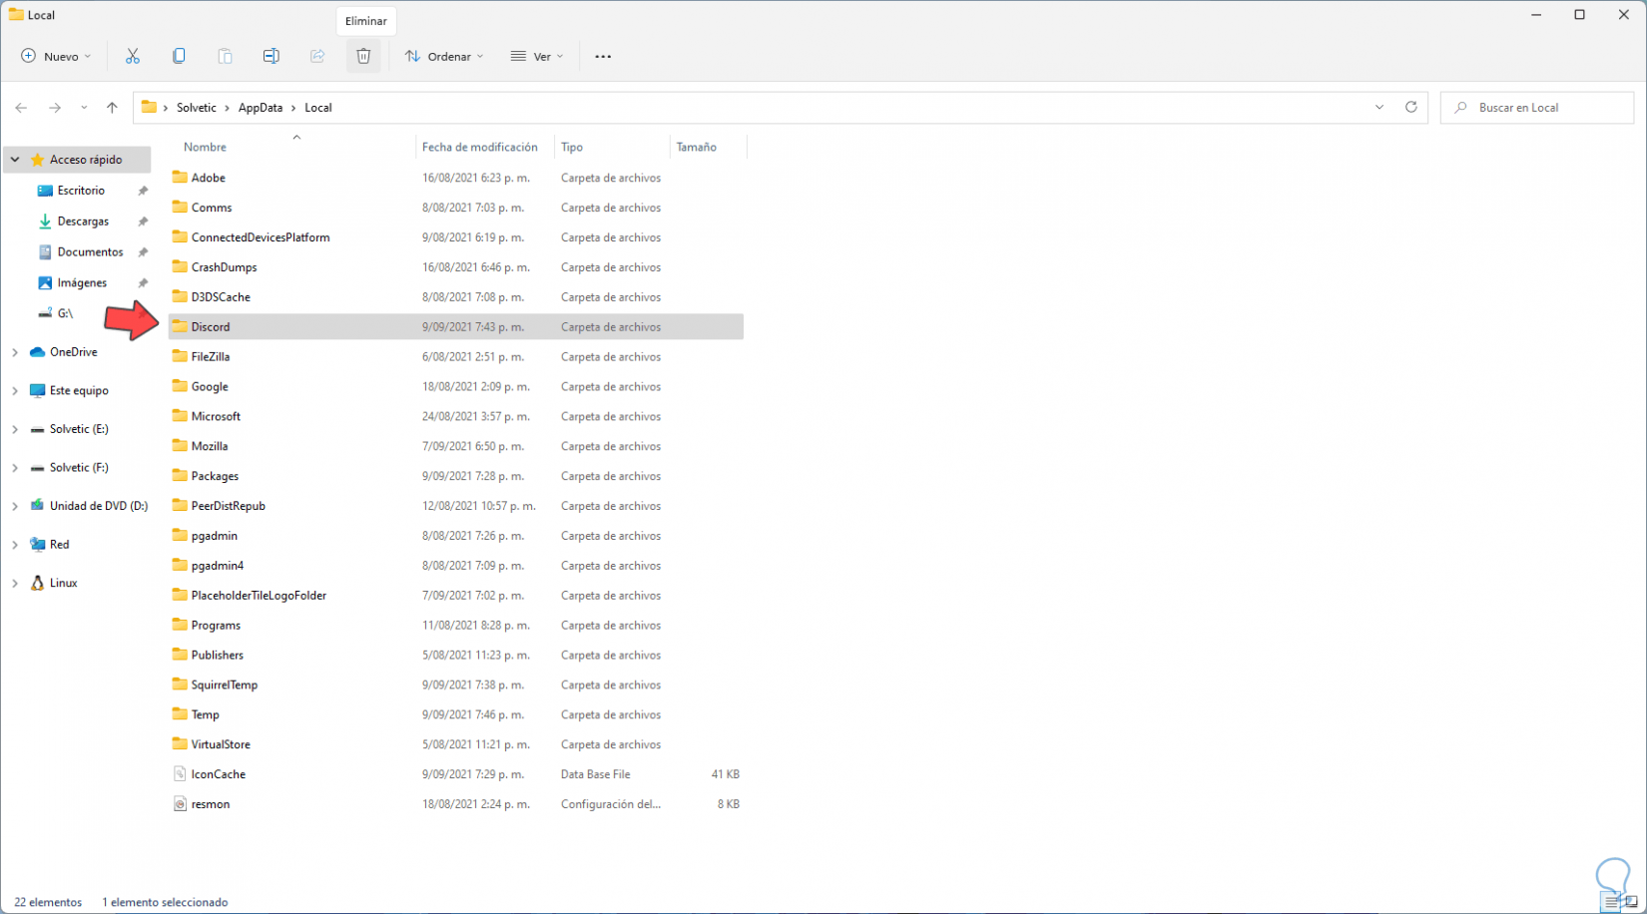Image resolution: width=1647 pixels, height=914 pixels.
Task: Click the search magnifier icon
Action: 1461,108
